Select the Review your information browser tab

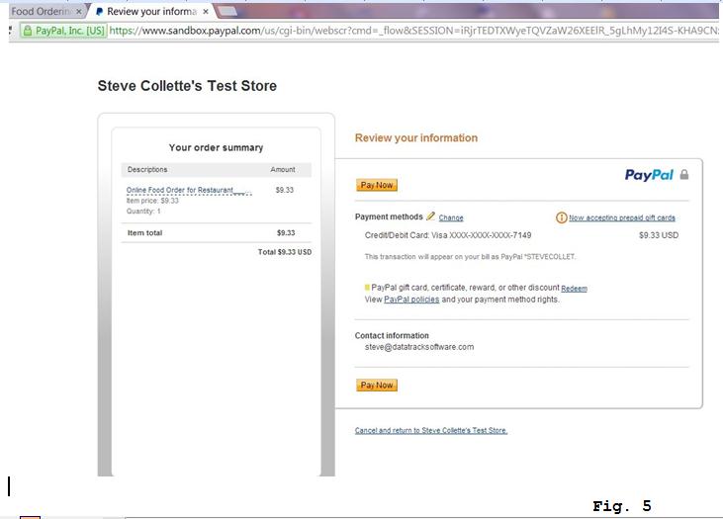pos(151,12)
